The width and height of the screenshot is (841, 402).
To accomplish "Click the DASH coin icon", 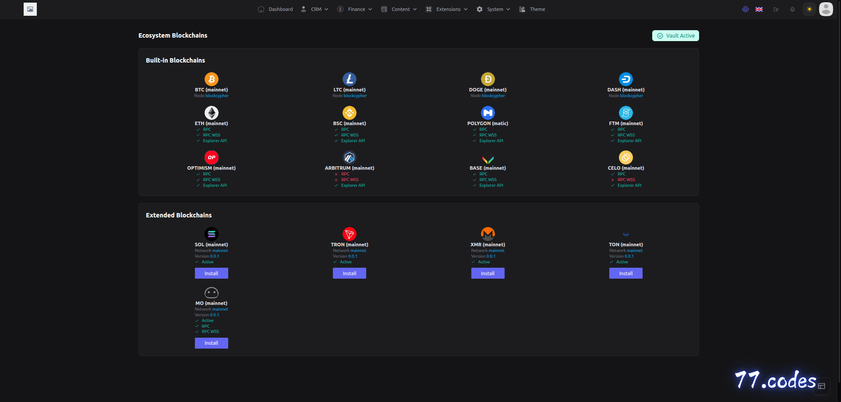I will click(x=626, y=79).
